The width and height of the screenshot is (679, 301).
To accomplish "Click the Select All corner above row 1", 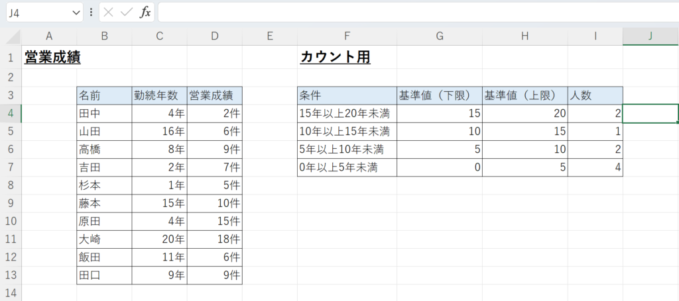I will pos(11,36).
